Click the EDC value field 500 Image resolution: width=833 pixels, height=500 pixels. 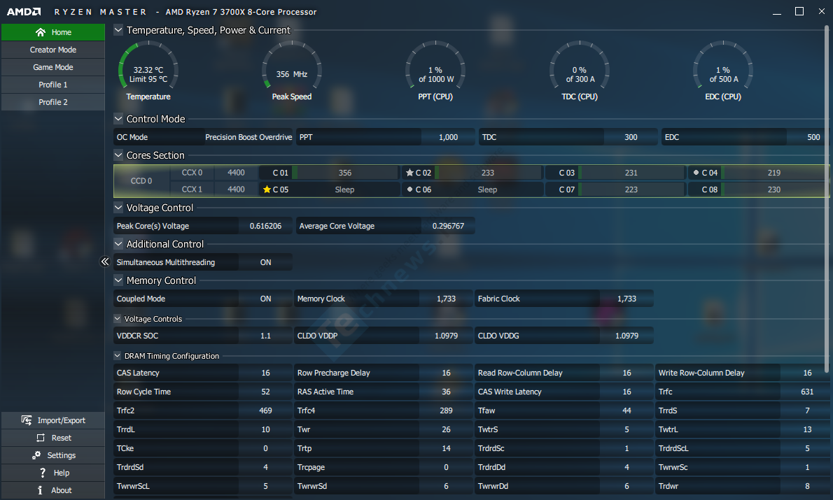tap(808, 137)
